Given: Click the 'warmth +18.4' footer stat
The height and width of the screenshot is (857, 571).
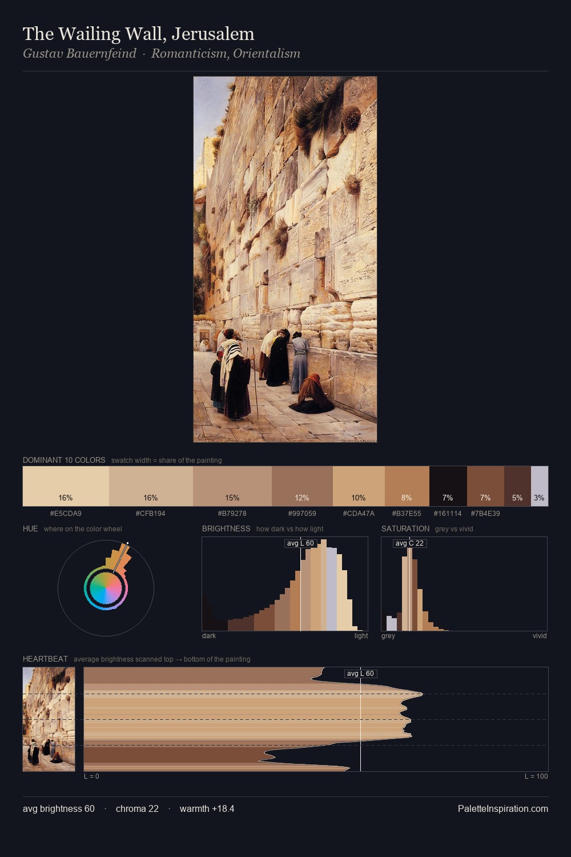Looking at the screenshot, I should (207, 808).
